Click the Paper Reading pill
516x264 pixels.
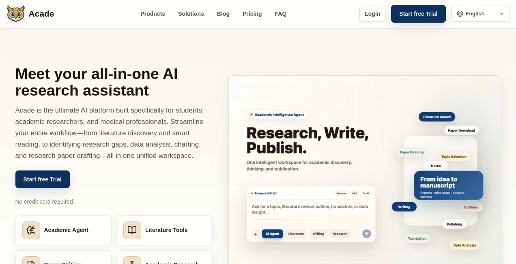412,152
